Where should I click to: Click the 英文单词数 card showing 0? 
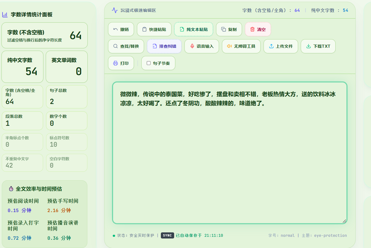click(67, 67)
